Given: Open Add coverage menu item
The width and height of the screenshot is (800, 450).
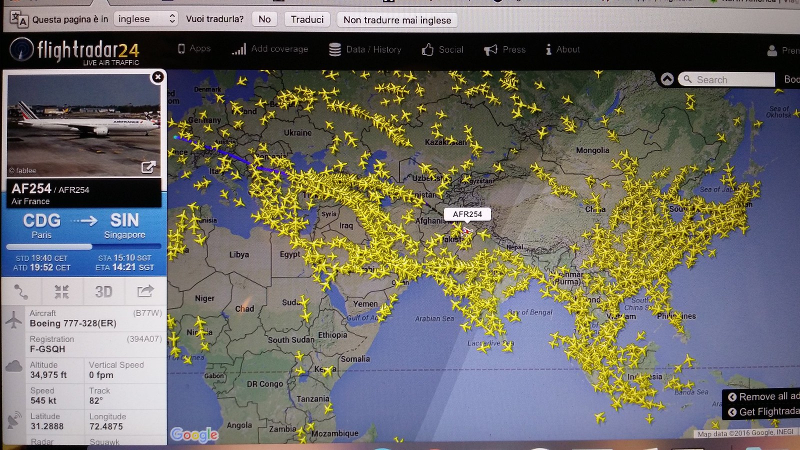Looking at the screenshot, I should [x=269, y=48].
